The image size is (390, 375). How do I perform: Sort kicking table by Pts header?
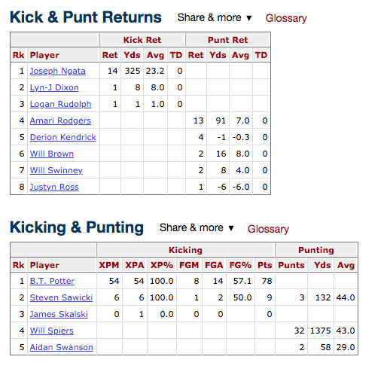pos(265,265)
